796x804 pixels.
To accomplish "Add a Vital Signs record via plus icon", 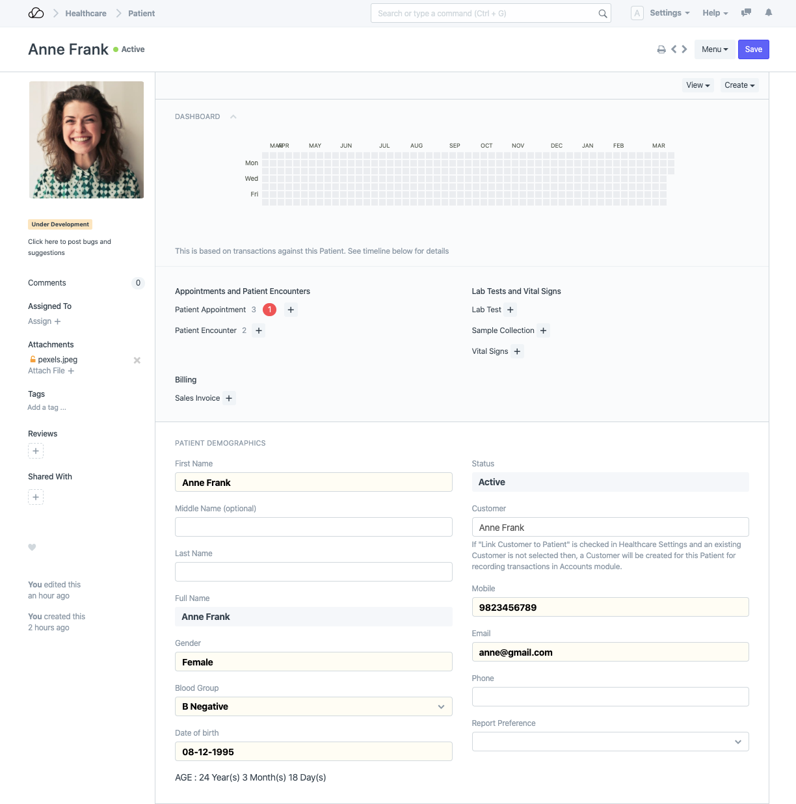I will click(517, 351).
